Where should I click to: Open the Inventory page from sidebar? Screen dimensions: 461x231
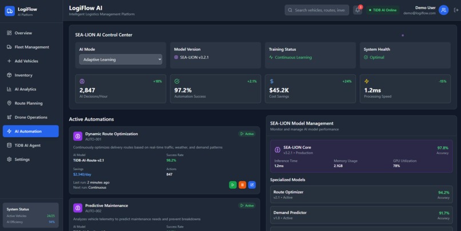tap(30, 75)
